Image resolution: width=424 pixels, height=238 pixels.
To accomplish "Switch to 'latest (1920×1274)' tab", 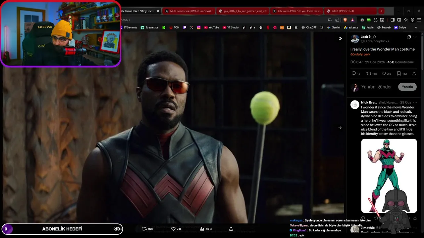I will (x=350, y=11).
